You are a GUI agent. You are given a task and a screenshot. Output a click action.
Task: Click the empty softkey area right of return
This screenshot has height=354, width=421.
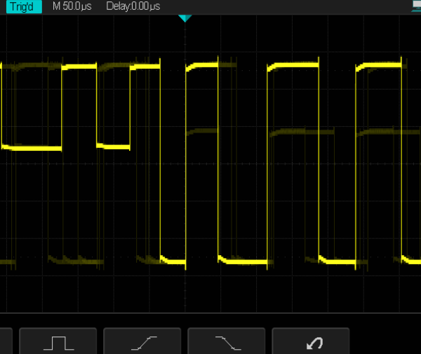click(386, 342)
